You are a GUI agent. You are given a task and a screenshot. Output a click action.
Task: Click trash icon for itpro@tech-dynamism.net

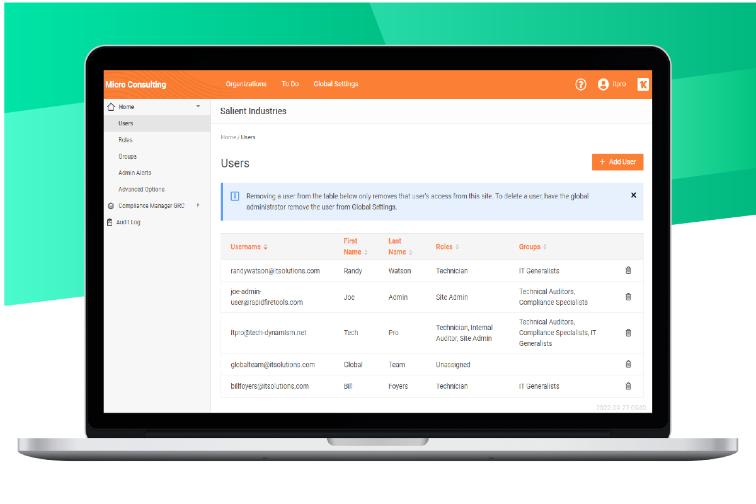point(628,333)
